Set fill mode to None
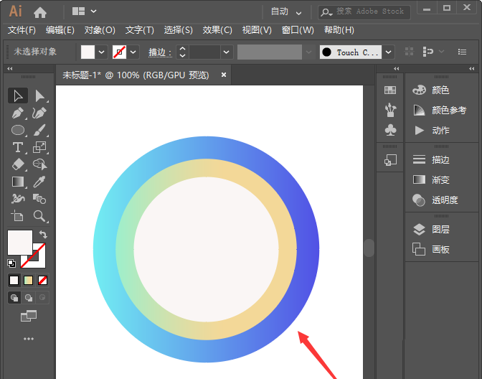 [42, 280]
